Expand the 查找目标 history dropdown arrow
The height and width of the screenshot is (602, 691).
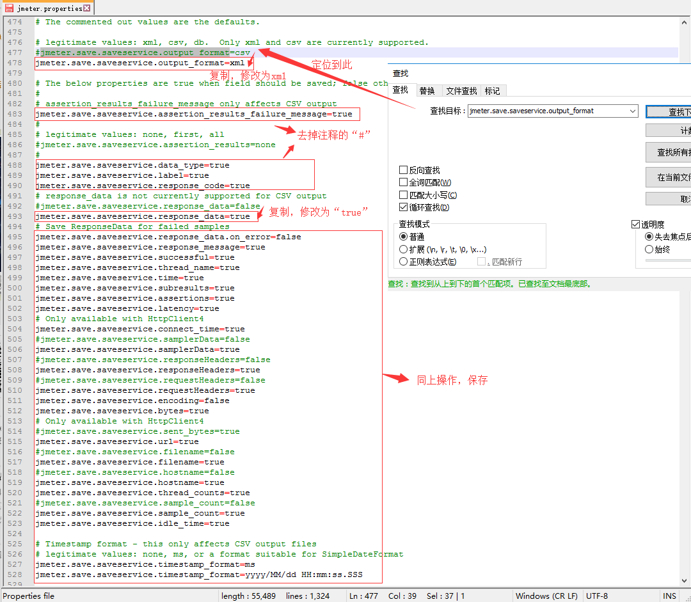click(633, 111)
